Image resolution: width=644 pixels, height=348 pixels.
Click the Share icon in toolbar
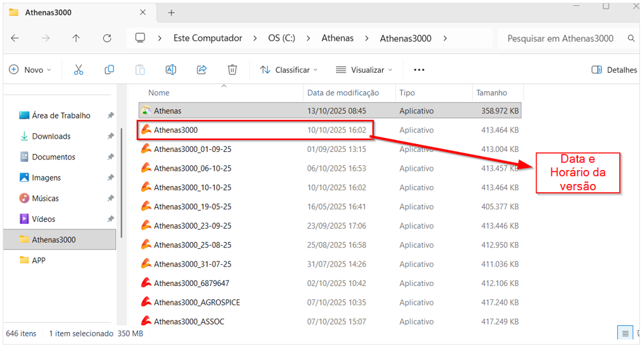(x=202, y=69)
